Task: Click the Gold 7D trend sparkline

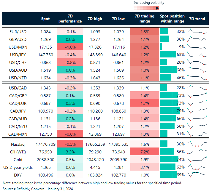Action: [197, 159]
